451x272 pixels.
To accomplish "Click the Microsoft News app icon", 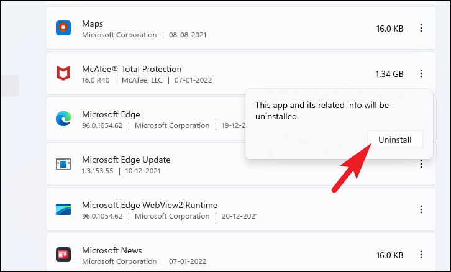I will click(x=63, y=255).
